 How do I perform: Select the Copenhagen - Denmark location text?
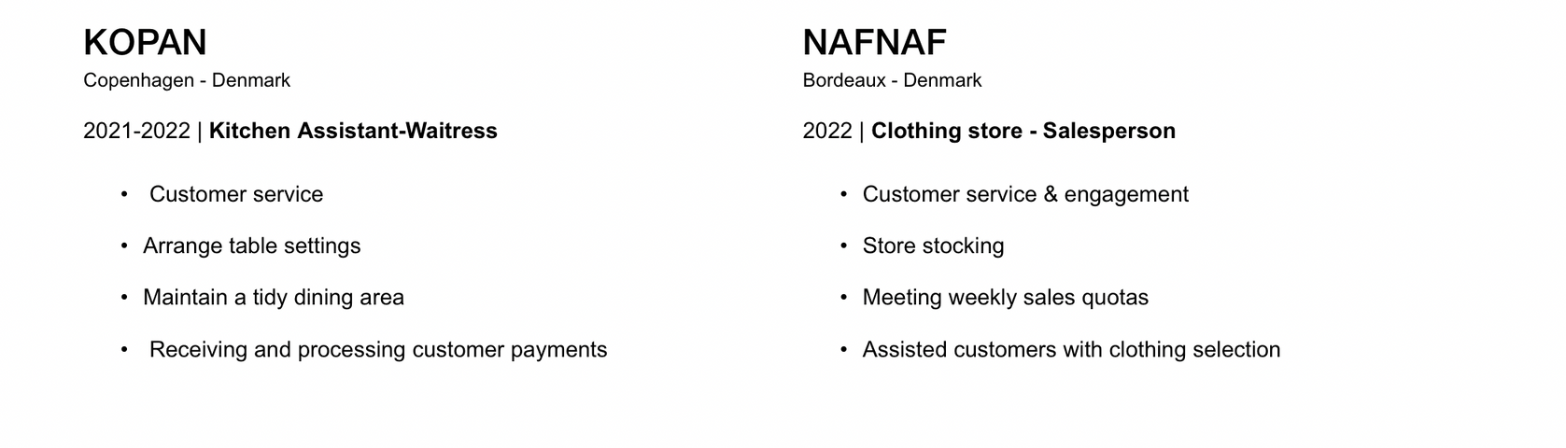pos(187,80)
